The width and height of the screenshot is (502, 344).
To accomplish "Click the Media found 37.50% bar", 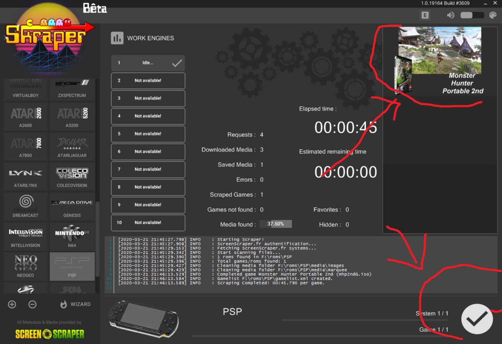I will 275,224.
